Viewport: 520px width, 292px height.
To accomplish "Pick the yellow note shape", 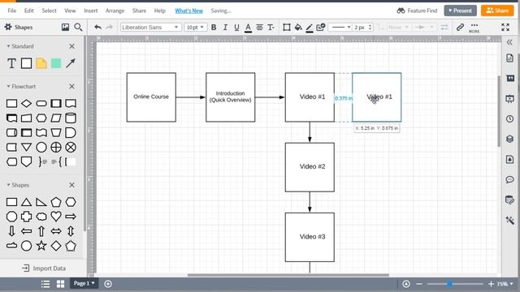I will pos(41,63).
